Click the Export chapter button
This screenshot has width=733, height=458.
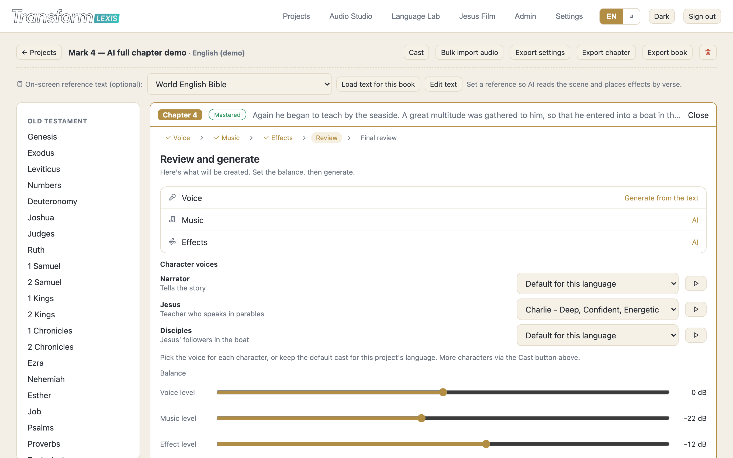tap(606, 53)
